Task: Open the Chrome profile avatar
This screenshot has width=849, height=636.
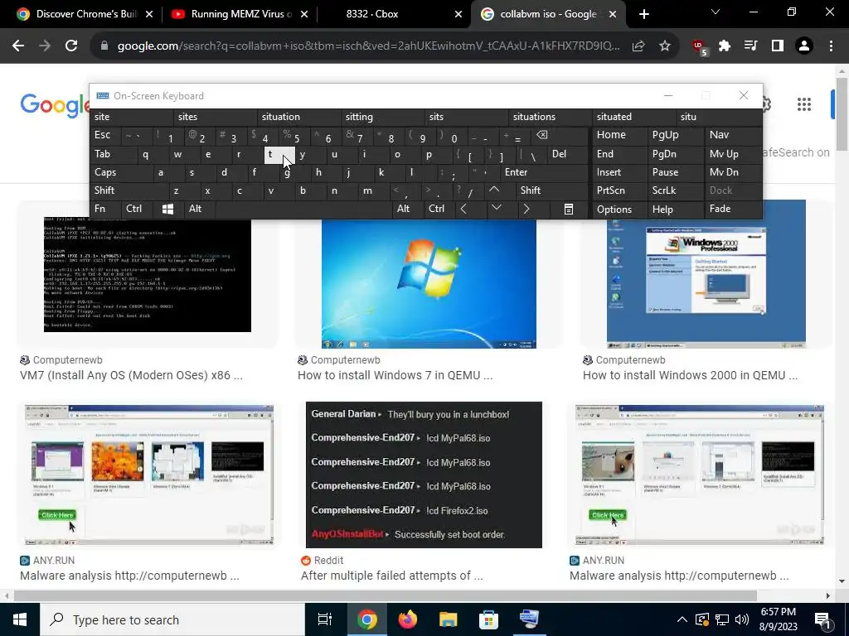Action: click(804, 46)
